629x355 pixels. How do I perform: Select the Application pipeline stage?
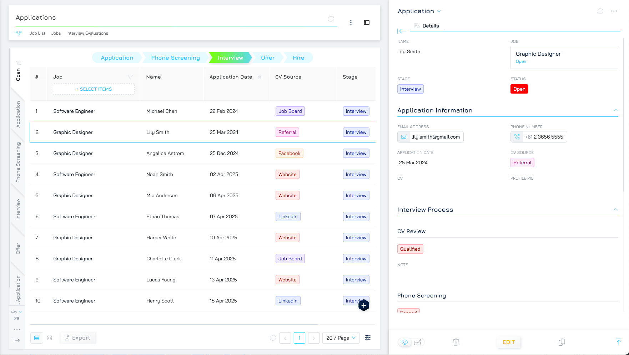point(117,57)
